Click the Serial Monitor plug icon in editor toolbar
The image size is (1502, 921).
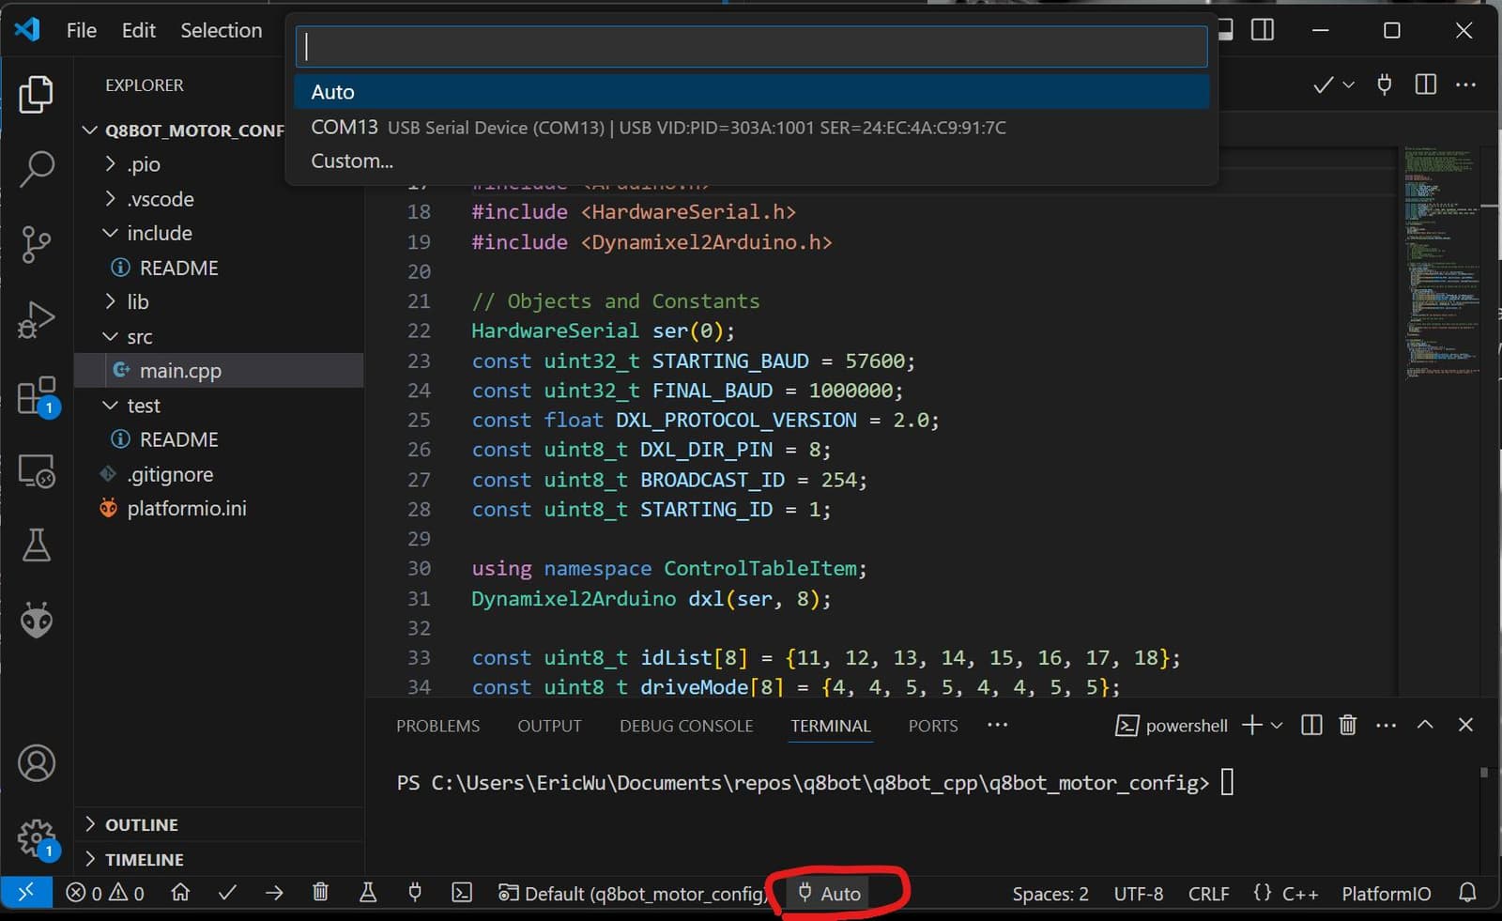(1384, 84)
